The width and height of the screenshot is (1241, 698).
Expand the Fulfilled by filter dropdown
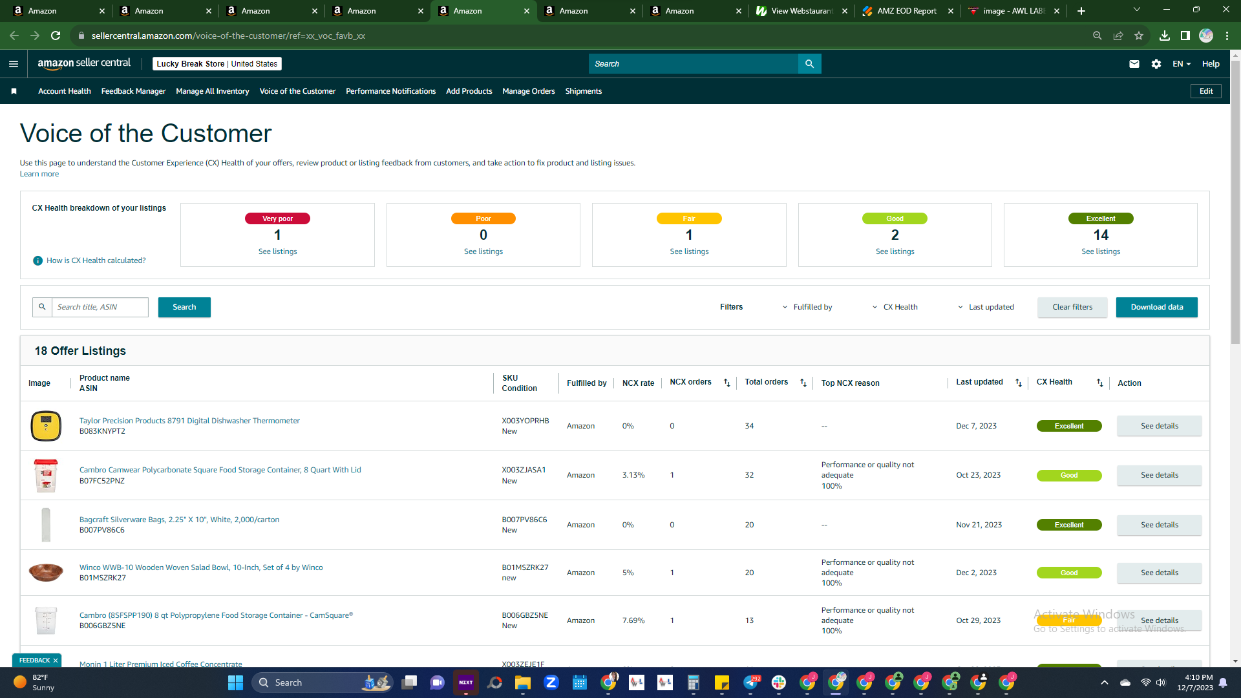[807, 307]
